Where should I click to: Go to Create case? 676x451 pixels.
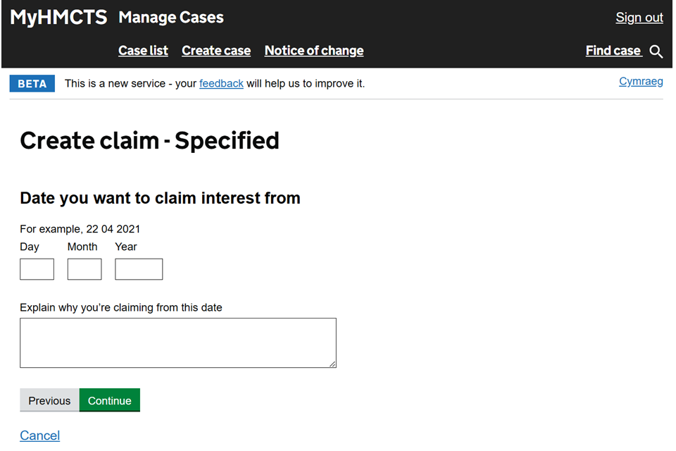(x=216, y=51)
